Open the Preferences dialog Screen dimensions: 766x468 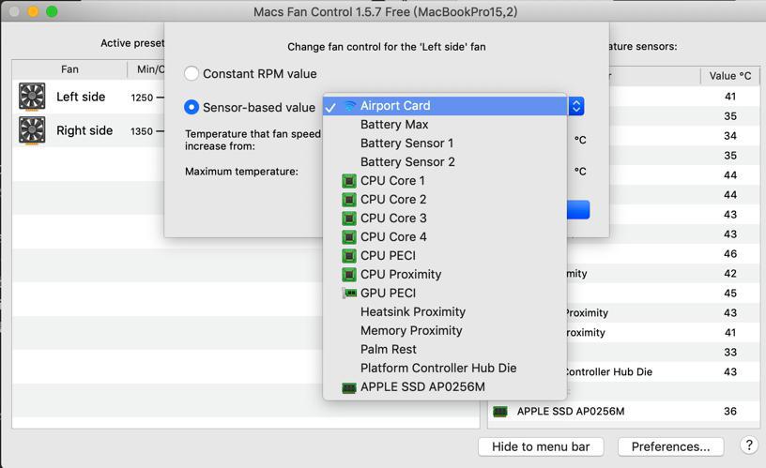click(x=670, y=446)
